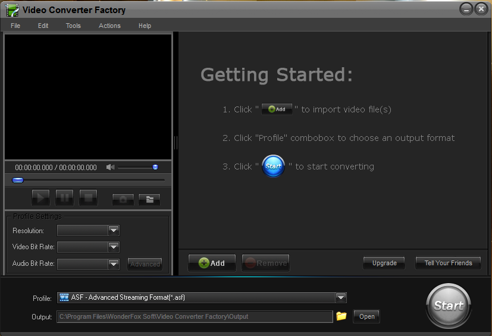Expand the Video Bit Rate dropdown
Image resolution: width=492 pixels, height=336 pixels.
click(x=114, y=247)
